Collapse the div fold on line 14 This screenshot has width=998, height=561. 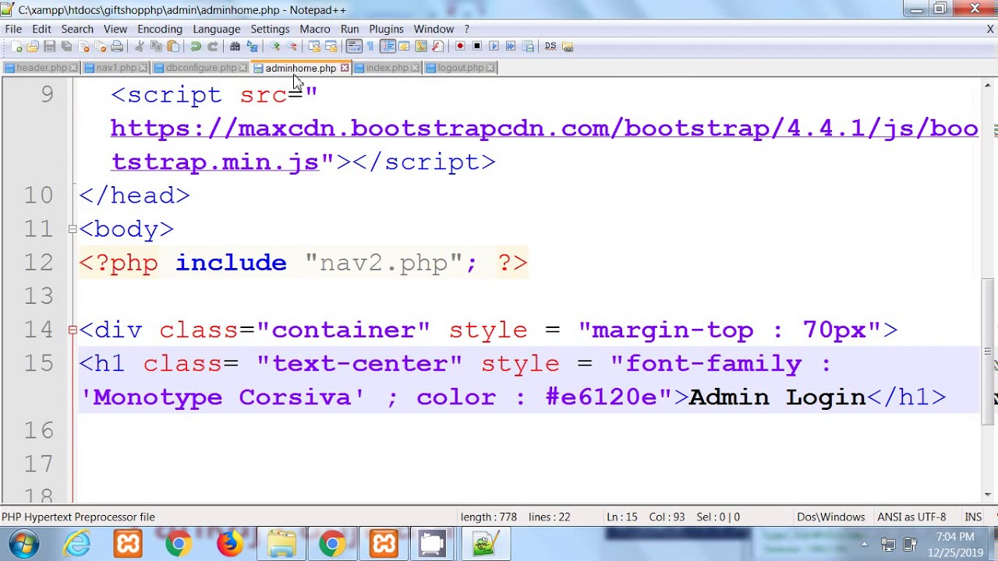point(72,330)
